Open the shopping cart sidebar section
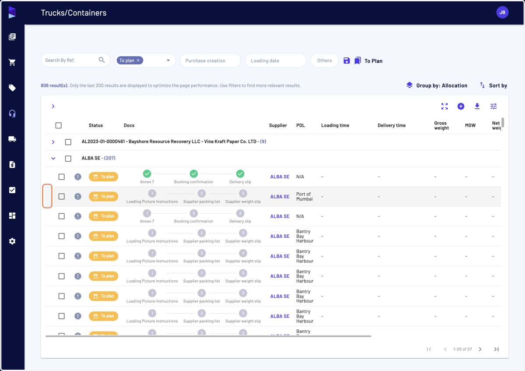 [x=12, y=63]
